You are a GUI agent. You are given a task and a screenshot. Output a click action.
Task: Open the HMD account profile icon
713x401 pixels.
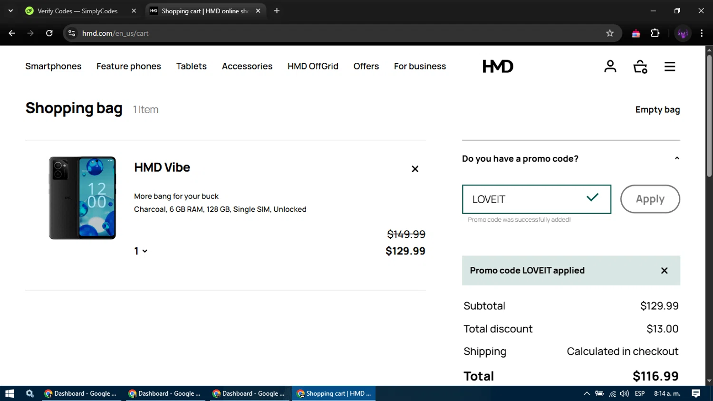[x=610, y=67]
